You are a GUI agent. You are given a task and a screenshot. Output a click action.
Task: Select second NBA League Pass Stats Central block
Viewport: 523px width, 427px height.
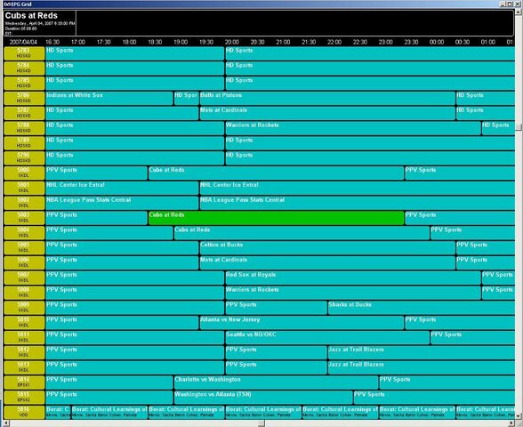click(x=357, y=203)
